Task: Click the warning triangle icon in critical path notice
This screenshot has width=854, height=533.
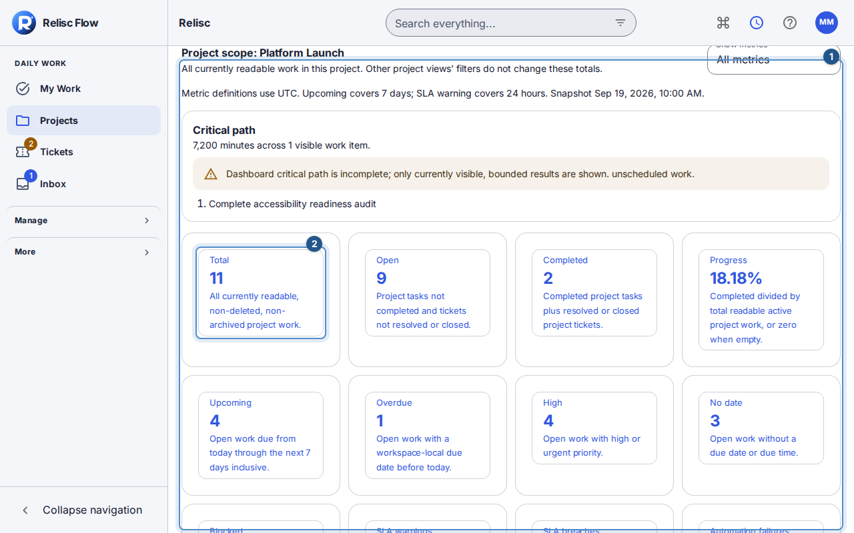Action: pyautogui.click(x=211, y=174)
